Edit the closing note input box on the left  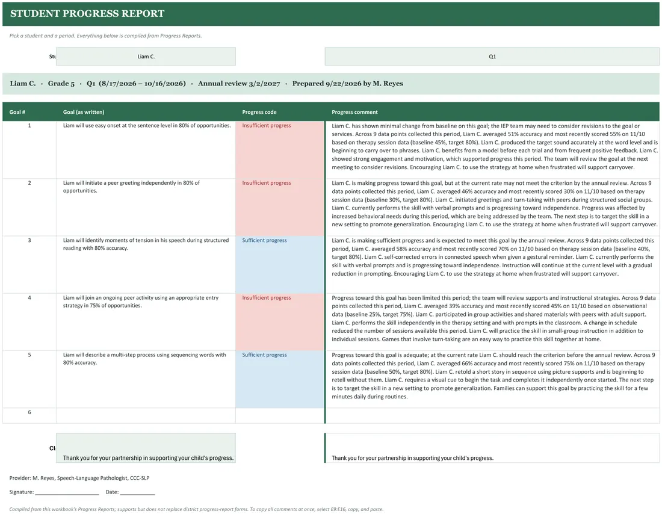(146, 448)
